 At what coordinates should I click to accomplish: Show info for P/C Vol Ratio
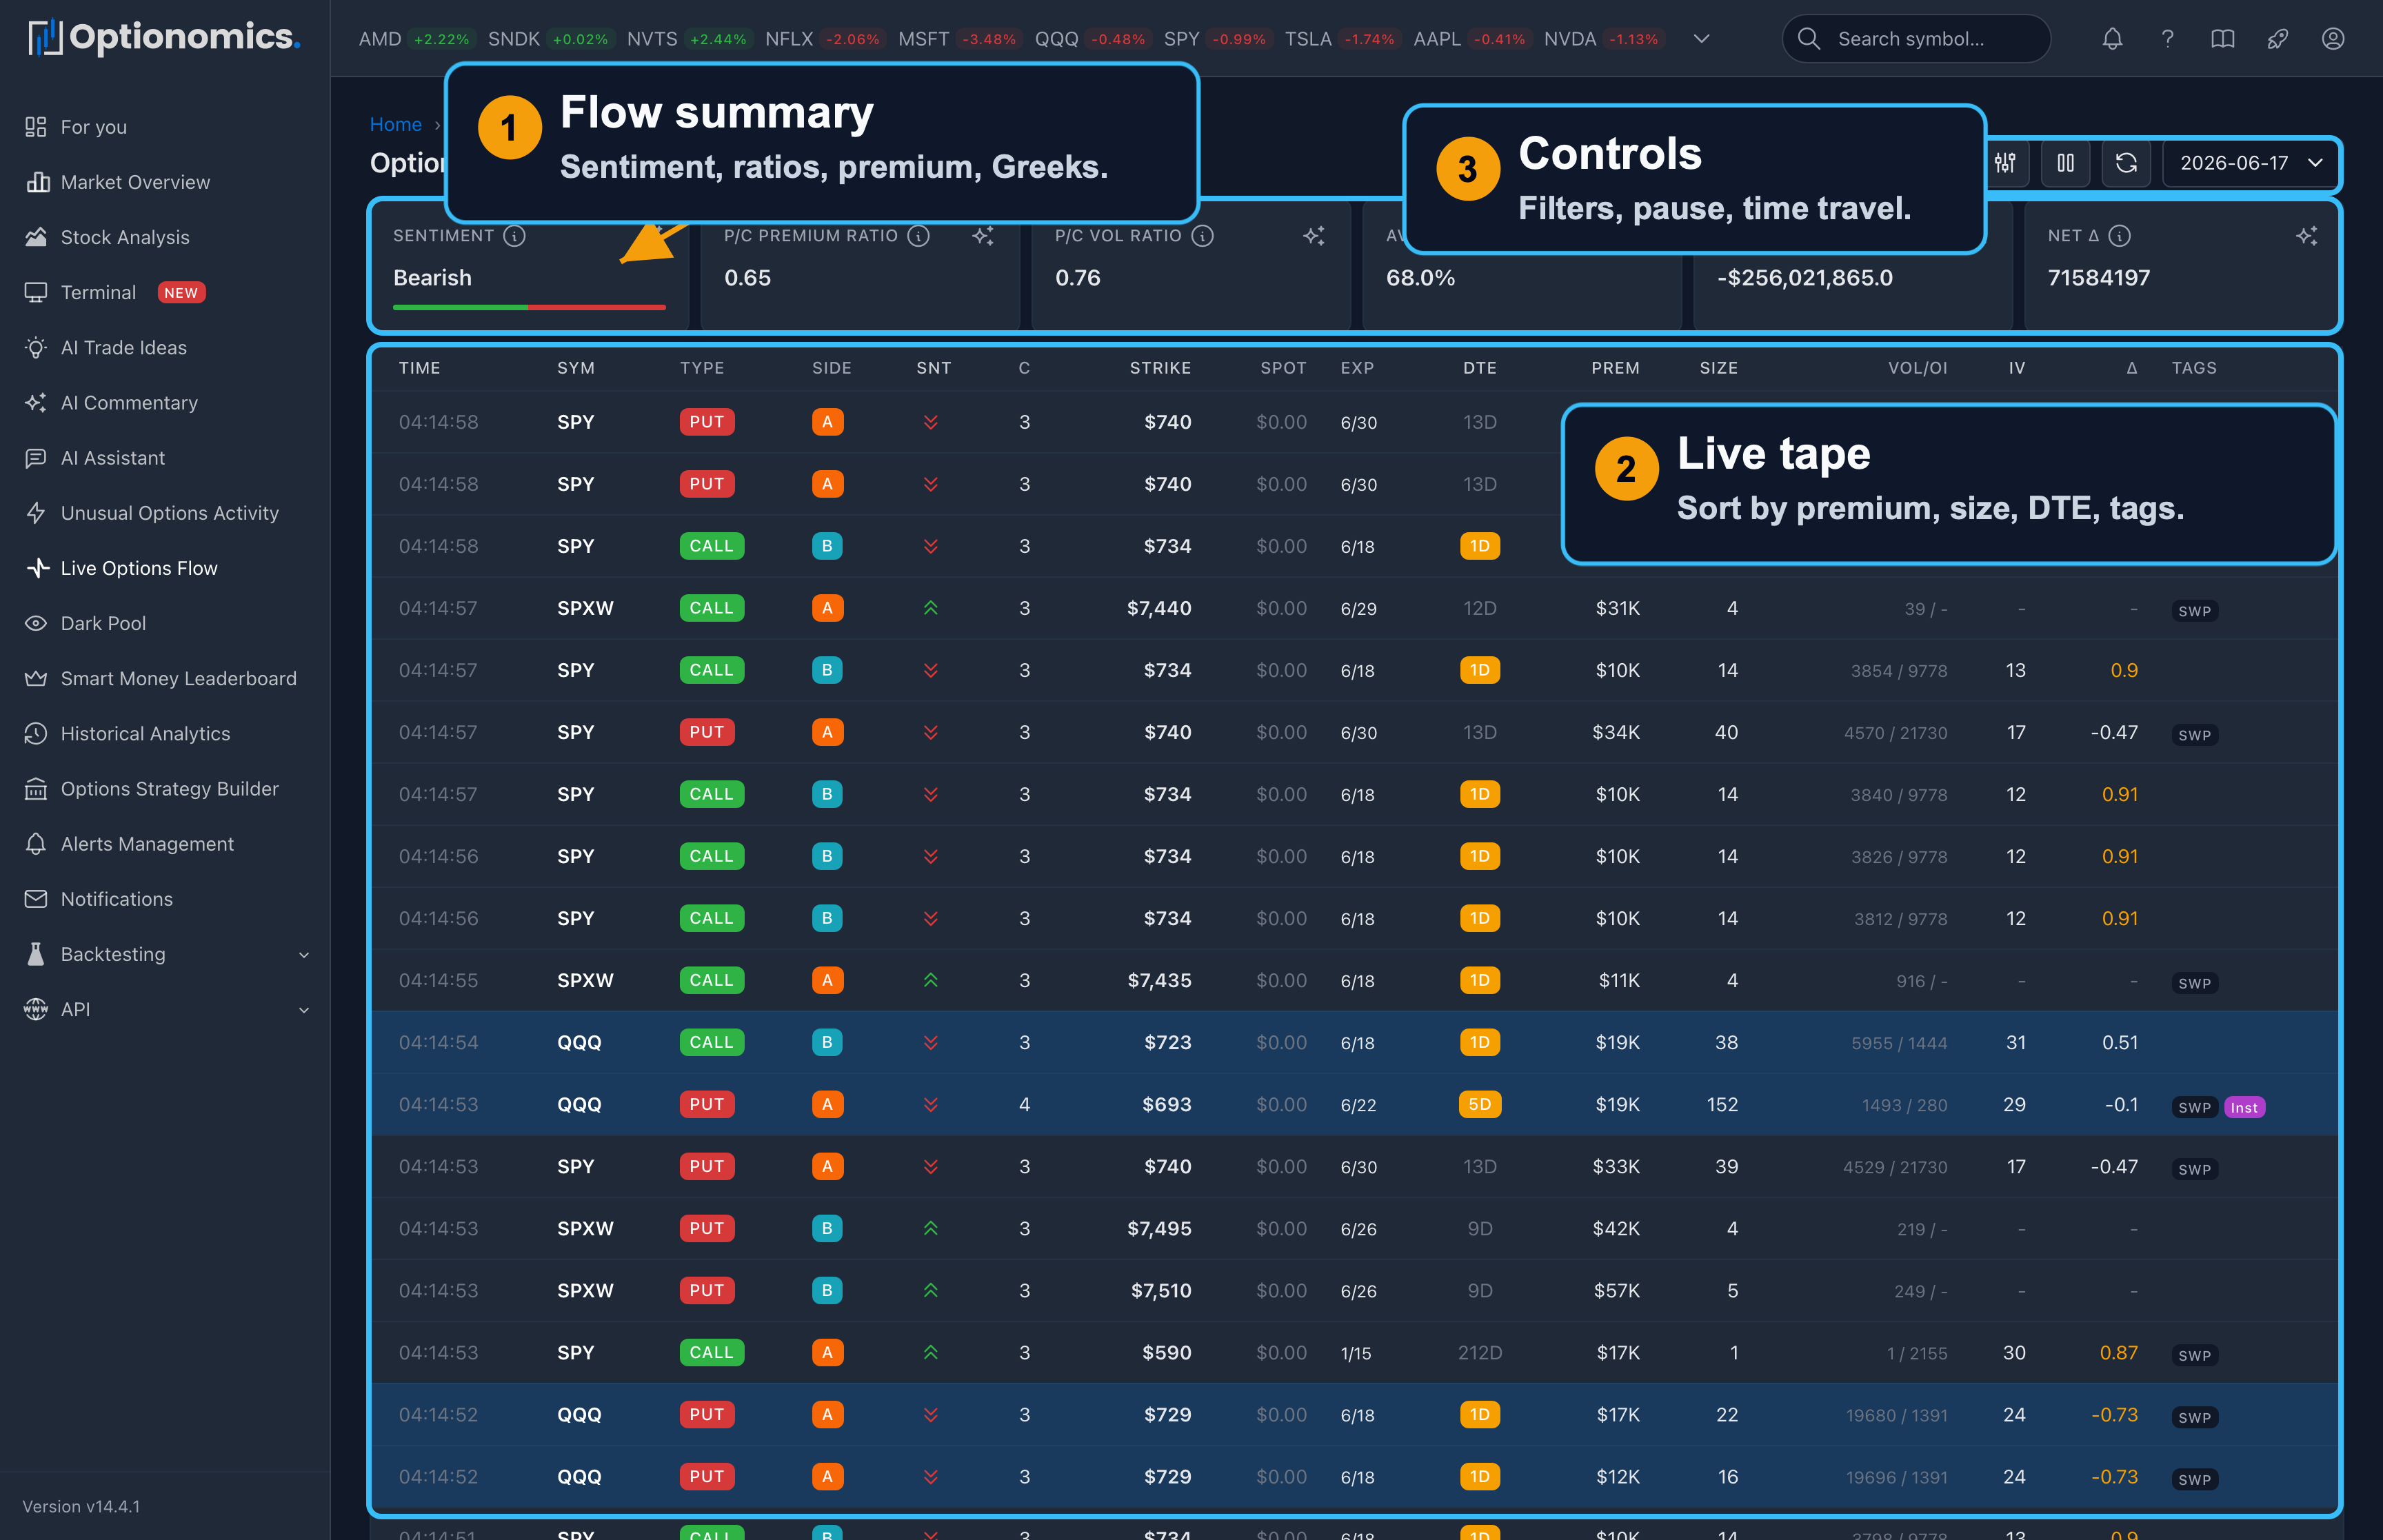[1203, 236]
